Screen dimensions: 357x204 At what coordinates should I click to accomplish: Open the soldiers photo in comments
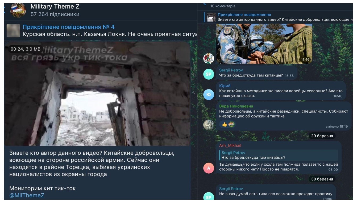pyautogui.click(x=264, y=44)
